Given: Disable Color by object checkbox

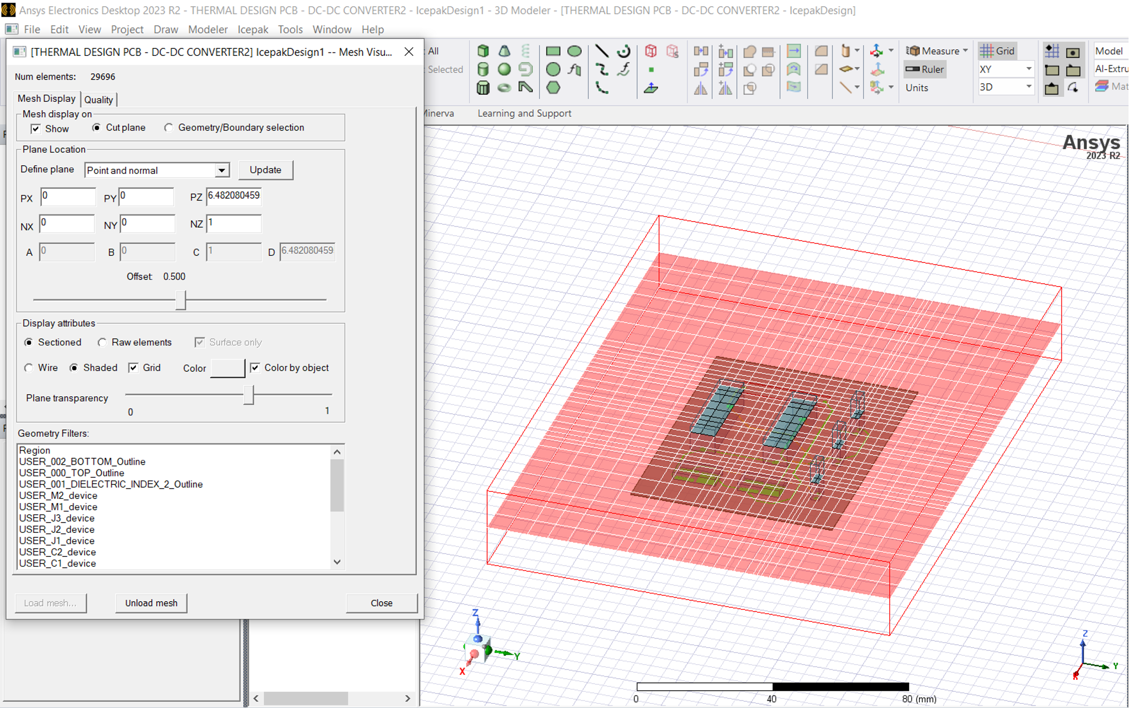Looking at the screenshot, I should [255, 368].
